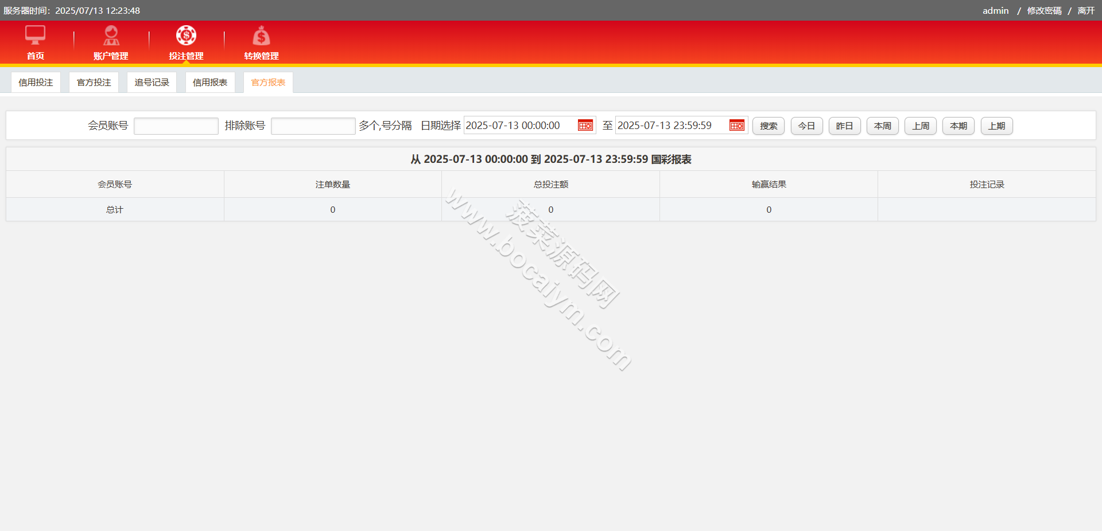The height and width of the screenshot is (531, 1102).
Task: Open the 修改密码 link
Action: click(1045, 10)
